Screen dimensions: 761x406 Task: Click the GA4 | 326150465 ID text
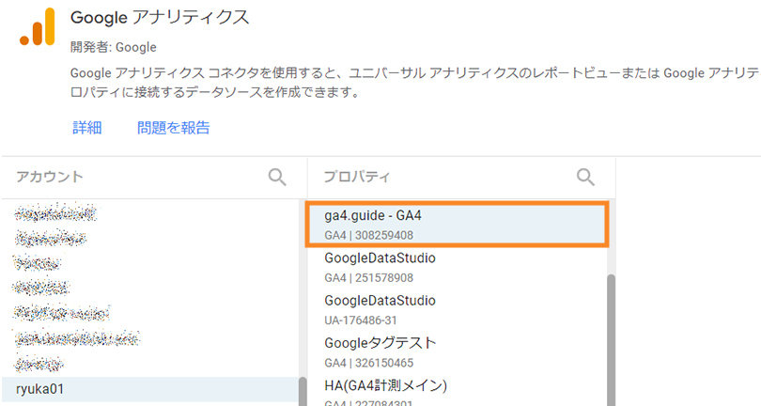369,364
